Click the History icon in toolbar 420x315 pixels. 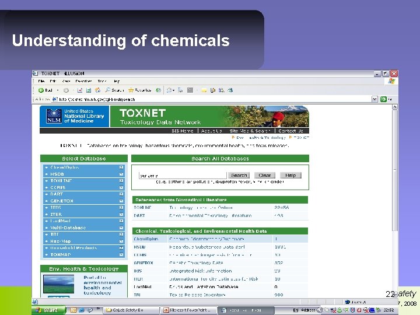pos(159,90)
